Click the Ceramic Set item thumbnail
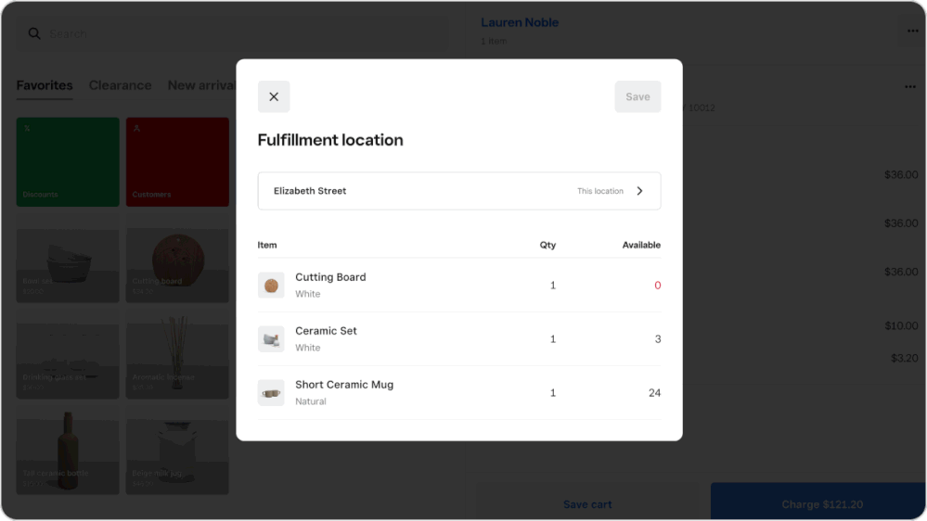Viewport: 927px width, 521px height. coord(271,339)
